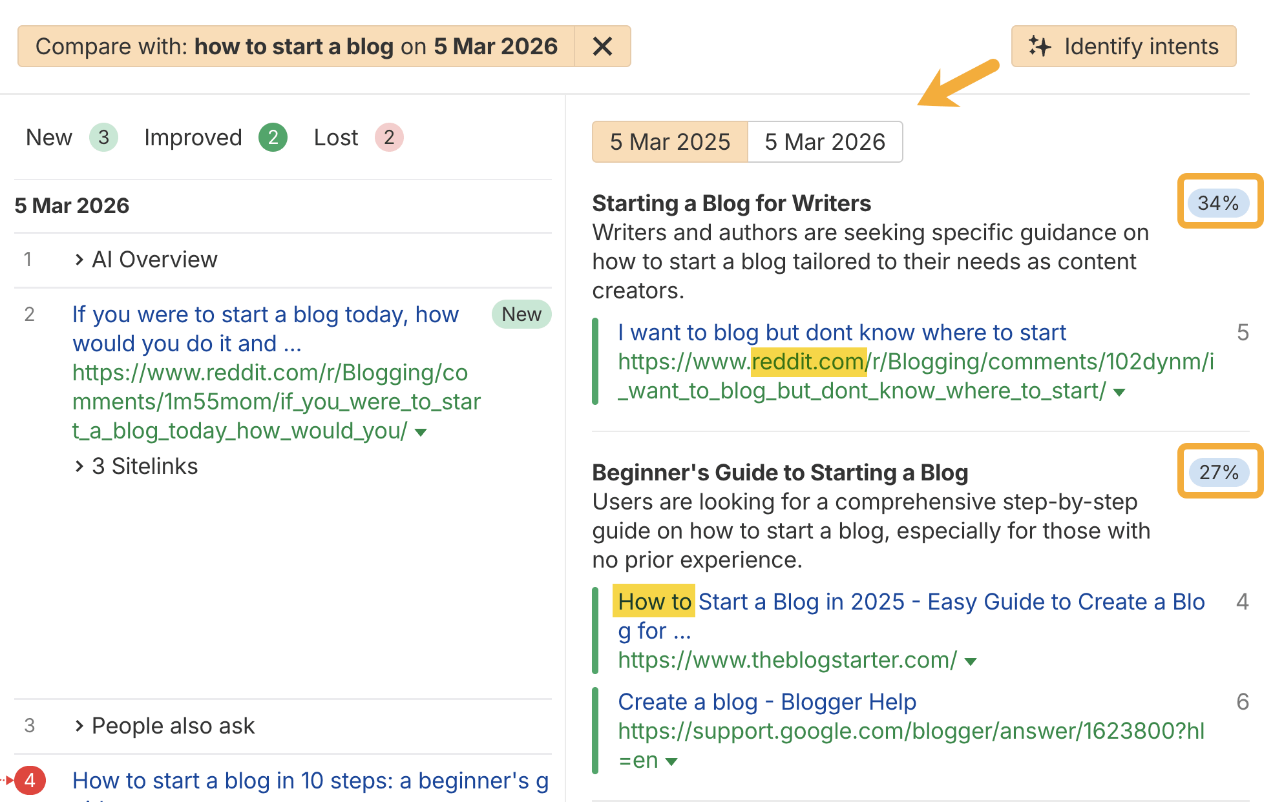Screen dimensions: 1273x802
Task: Click the sparkle icon on Identify intents
Action: [x=1040, y=46]
